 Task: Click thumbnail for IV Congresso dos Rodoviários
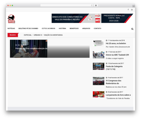click(98, 81)
